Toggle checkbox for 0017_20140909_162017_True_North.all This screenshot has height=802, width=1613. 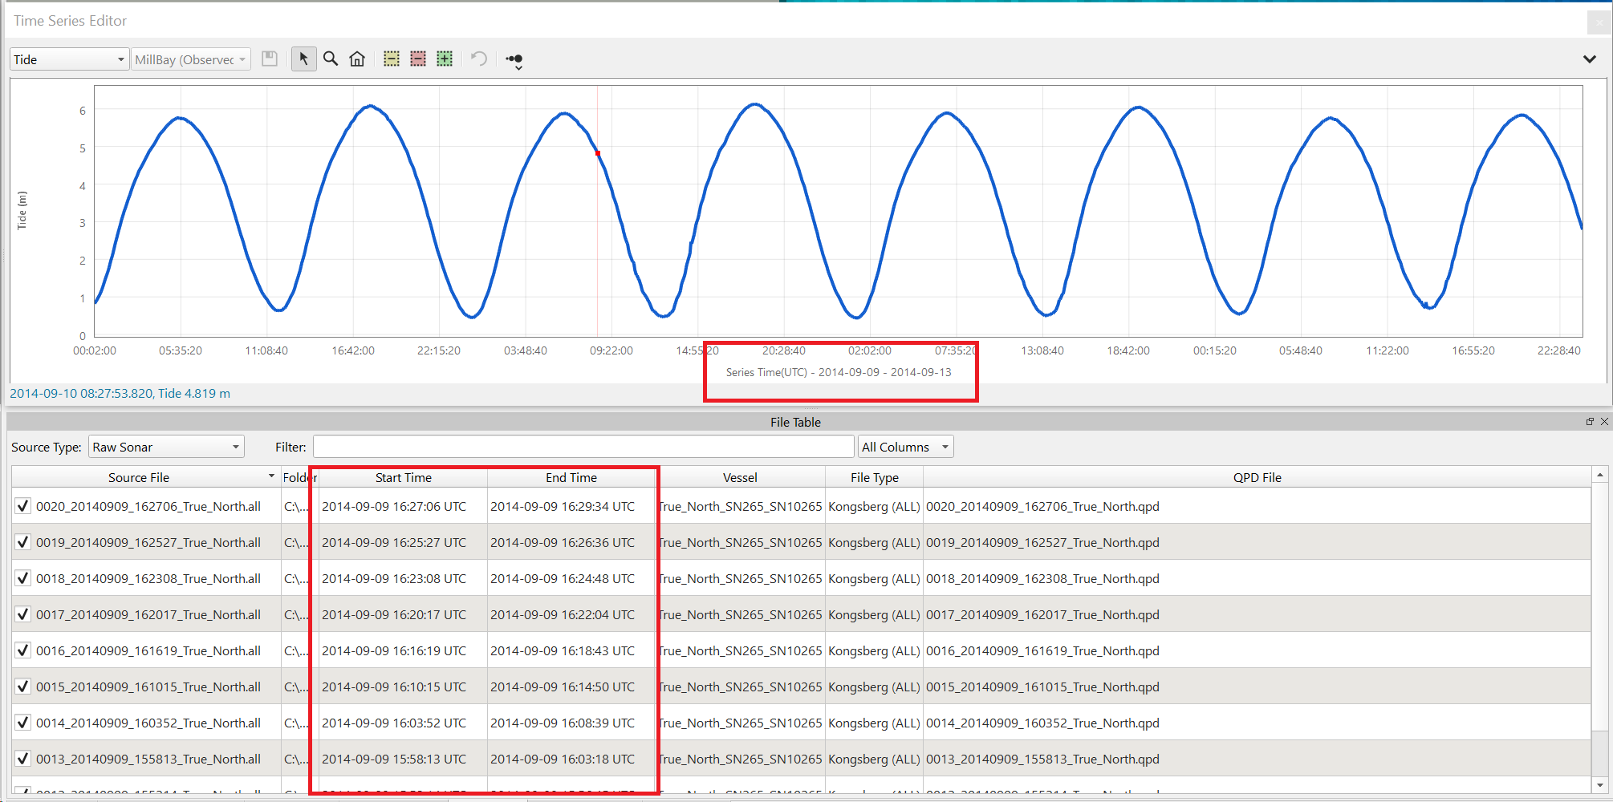tap(23, 614)
